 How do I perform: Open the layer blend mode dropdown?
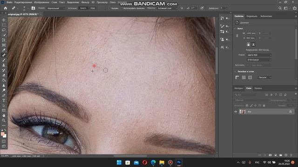pyautogui.click(x=251, y=100)
